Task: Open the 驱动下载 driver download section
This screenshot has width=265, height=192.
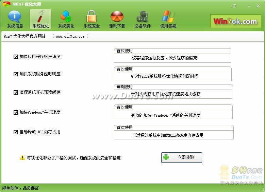Action: pyautogui.click(x=117, y=19)
